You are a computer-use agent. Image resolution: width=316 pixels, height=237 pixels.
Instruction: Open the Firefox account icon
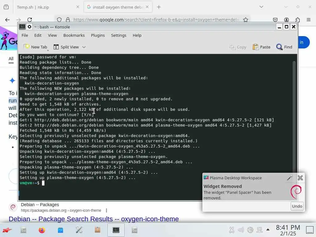286,20
